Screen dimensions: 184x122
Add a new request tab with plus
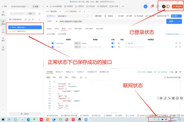(x=84, y=11)
